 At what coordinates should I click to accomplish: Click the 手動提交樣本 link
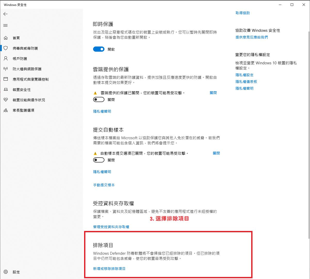coord(104,185)
